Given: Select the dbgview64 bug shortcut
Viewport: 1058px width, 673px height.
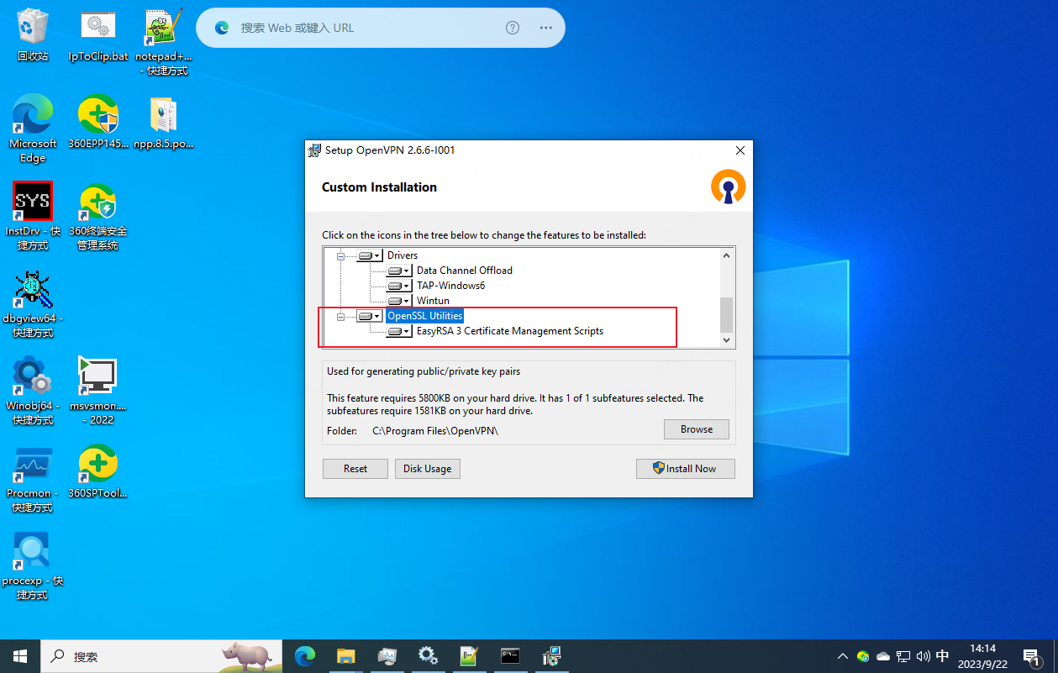Looking at the screenshot, I should click(33, 303).
